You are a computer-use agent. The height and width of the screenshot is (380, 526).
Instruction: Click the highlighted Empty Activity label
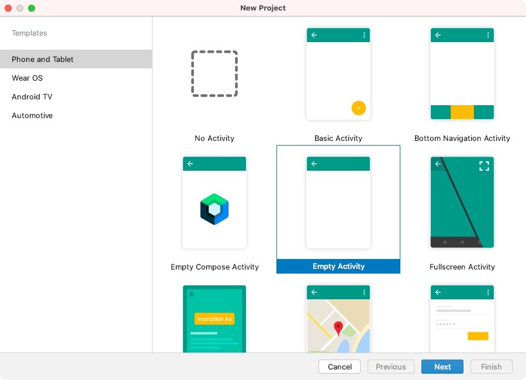[x=338, y=266]
